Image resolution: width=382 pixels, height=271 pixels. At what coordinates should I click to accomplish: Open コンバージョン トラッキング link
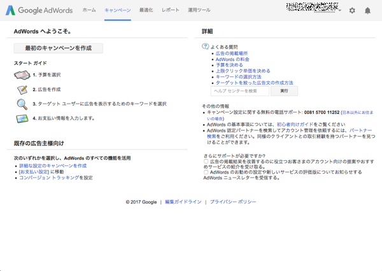[49, 177]
